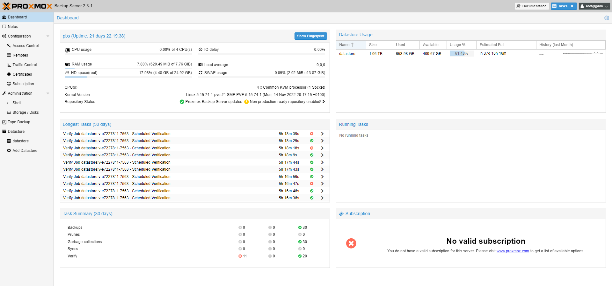Viewport: 612px width, 286px height.
Task: Click green OK icon of 5h 18m 25s task
Action: click(x=312, y=141)
